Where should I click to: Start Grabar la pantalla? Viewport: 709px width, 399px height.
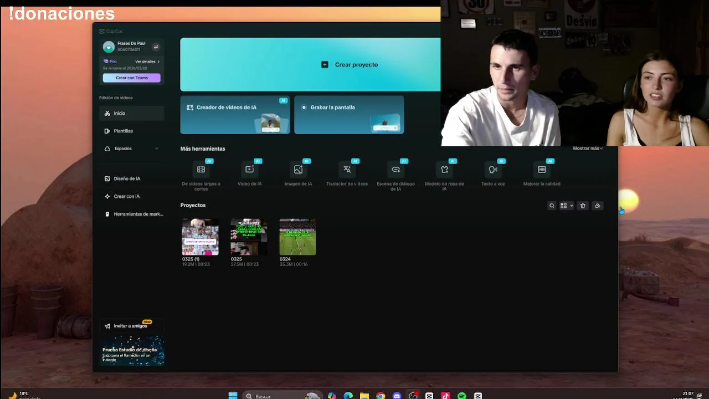click(349, 115)
